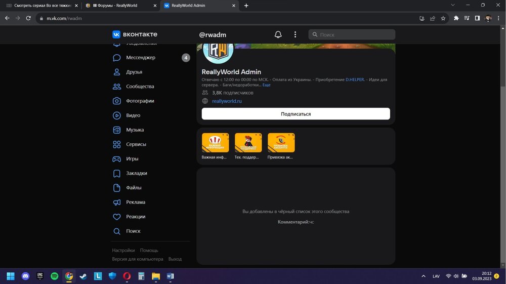Viewport: 506px width, 284px height.
Task: Click the Закладки bookmark icon
Action: pos(117,173)
